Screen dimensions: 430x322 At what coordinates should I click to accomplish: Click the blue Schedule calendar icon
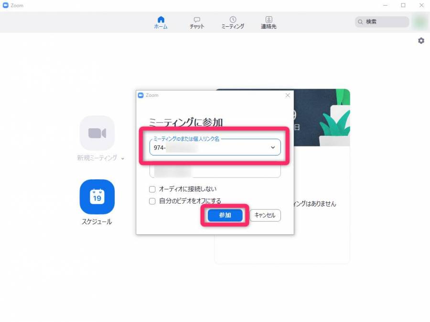[97, 197]
